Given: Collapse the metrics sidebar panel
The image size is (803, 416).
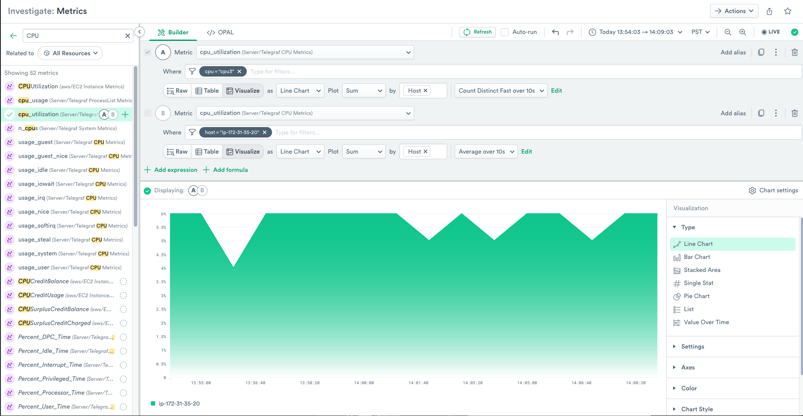Looking at the screenshot, I should click(140, 32).
